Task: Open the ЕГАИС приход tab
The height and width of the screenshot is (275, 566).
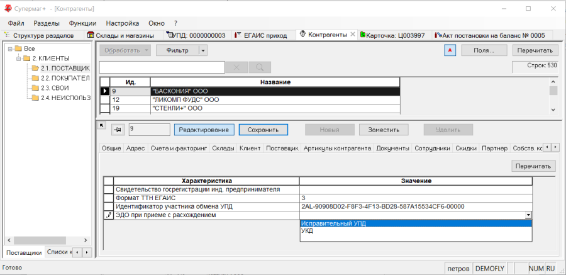Action: 261,35
